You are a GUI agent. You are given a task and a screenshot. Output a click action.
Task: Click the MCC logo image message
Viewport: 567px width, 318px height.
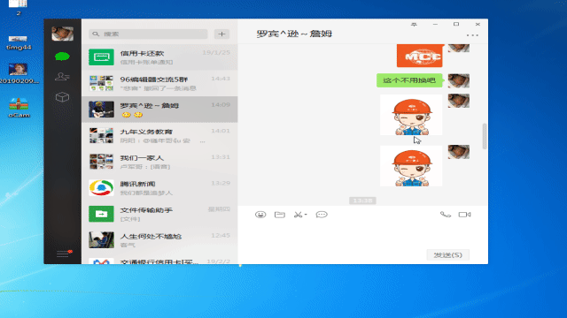click(419, 56)
